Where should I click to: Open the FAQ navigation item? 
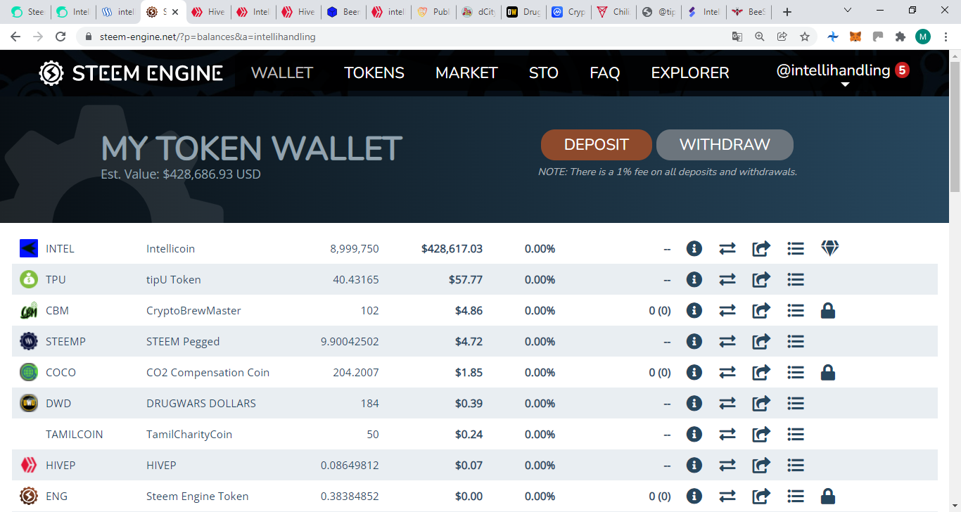pyautogui.click(x=605, y=72)
